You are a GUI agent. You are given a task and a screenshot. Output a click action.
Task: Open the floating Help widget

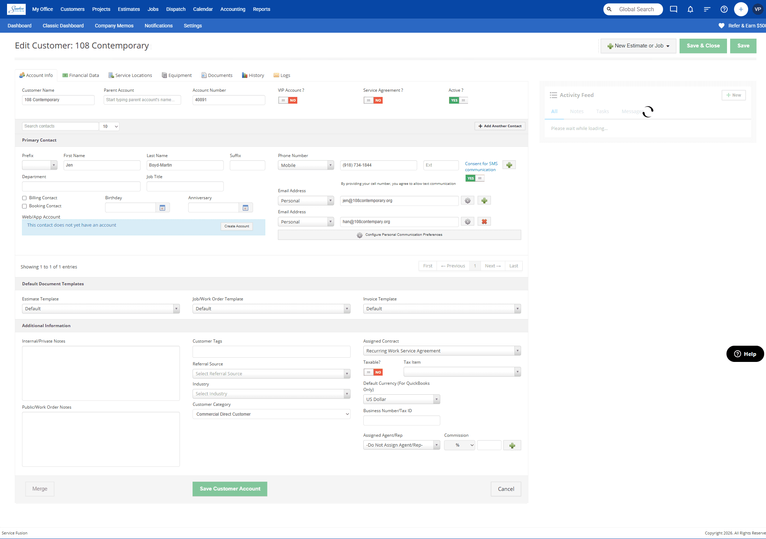tap(745, 354)
